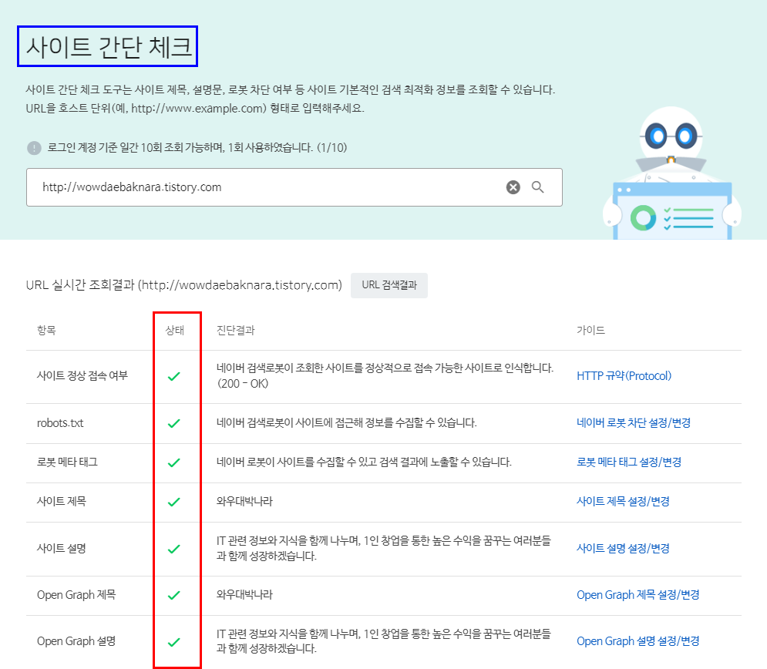Click the info exclamation icon

(x=34, y=148)
